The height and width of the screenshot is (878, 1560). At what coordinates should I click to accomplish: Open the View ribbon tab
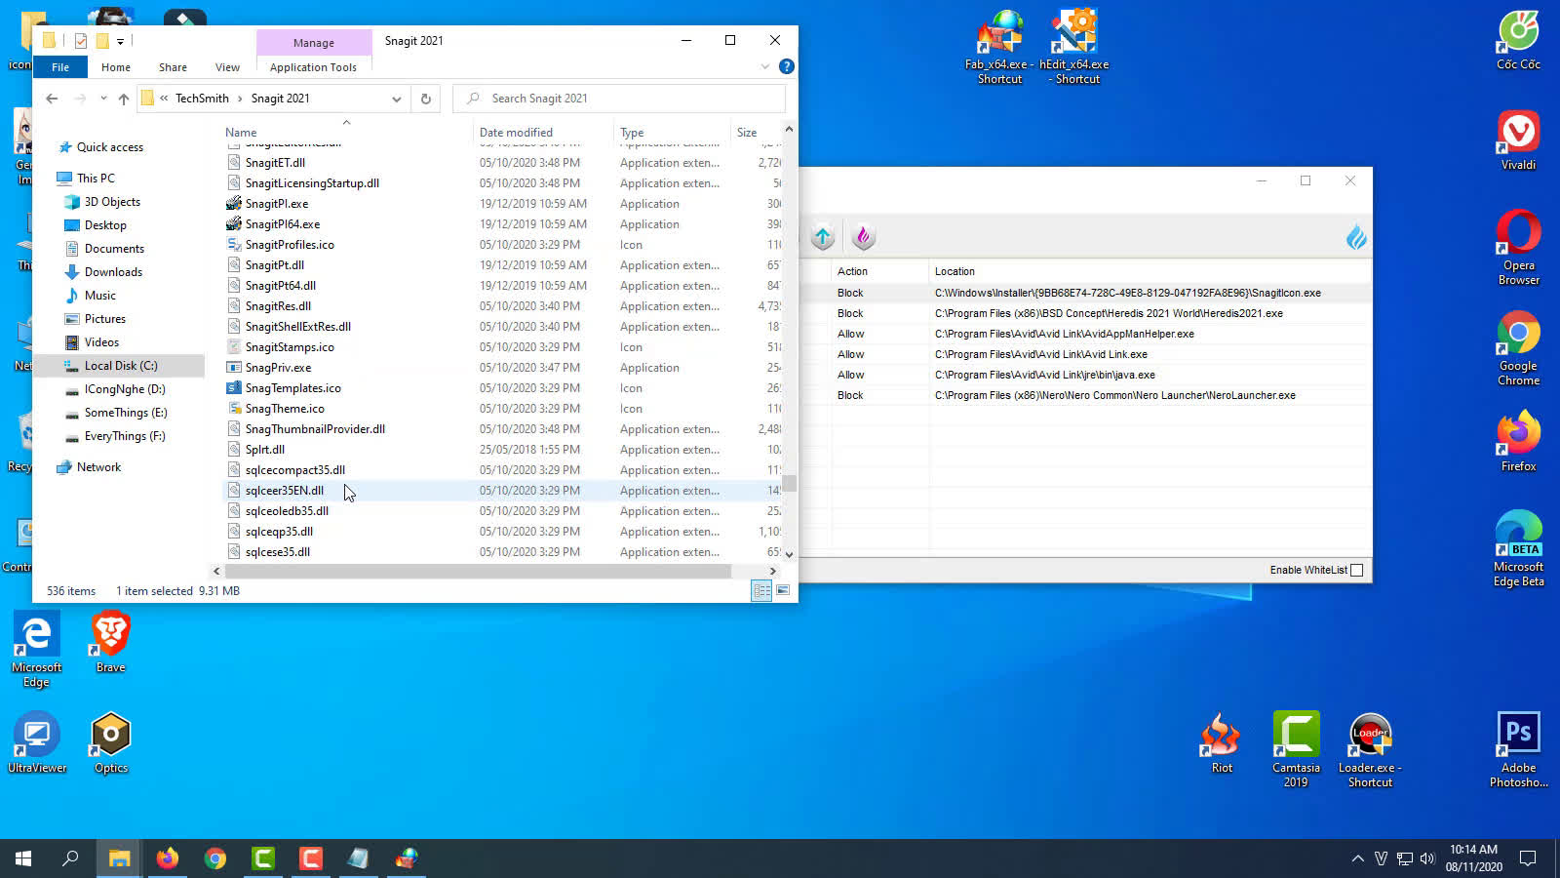coord(227,67)
